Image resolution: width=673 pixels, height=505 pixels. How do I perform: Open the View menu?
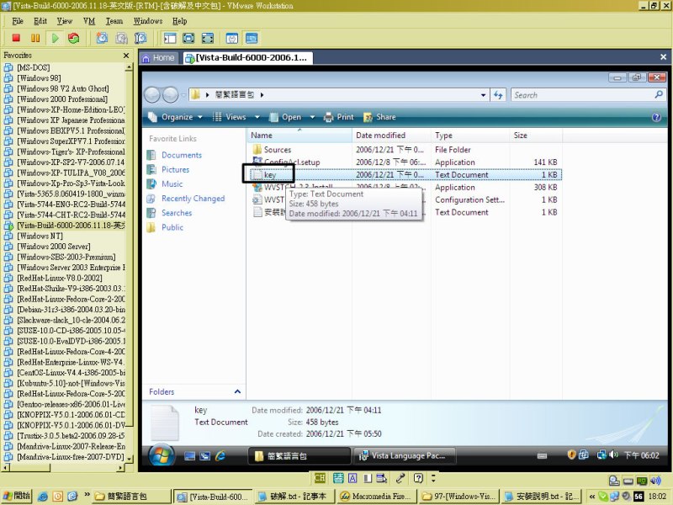65,20
